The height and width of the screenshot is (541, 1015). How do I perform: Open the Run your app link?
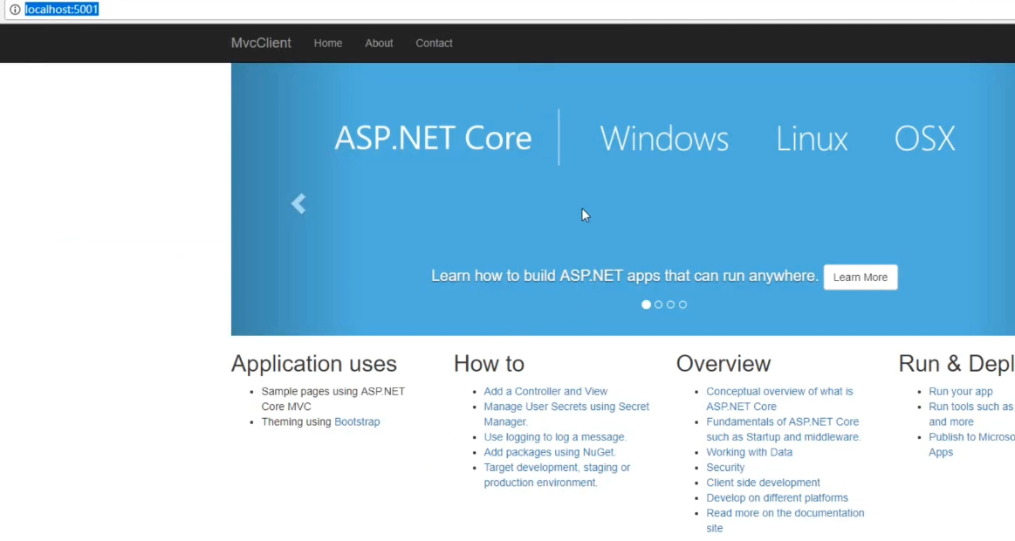[x=961, y=392]
